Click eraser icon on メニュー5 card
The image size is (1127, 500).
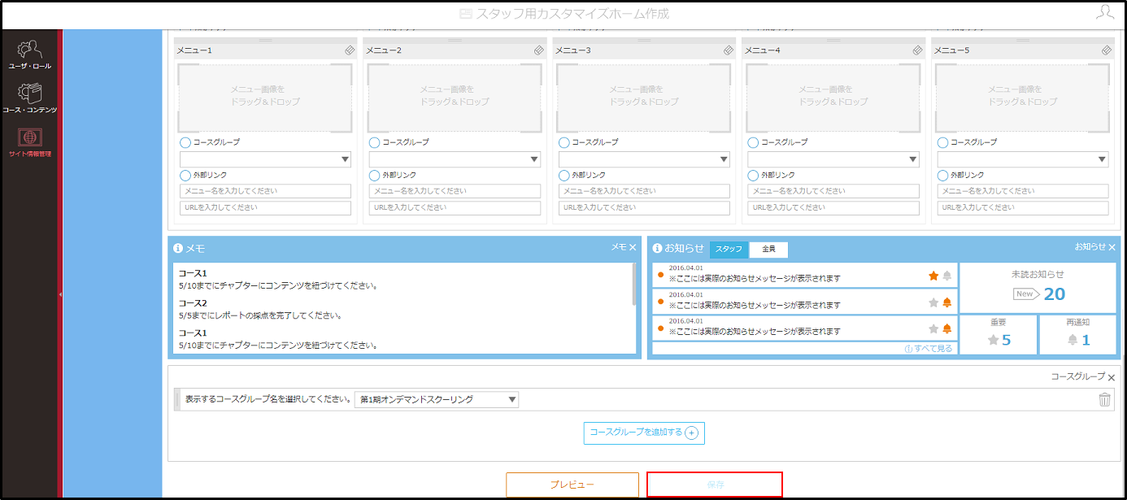tap(1107, 50)
